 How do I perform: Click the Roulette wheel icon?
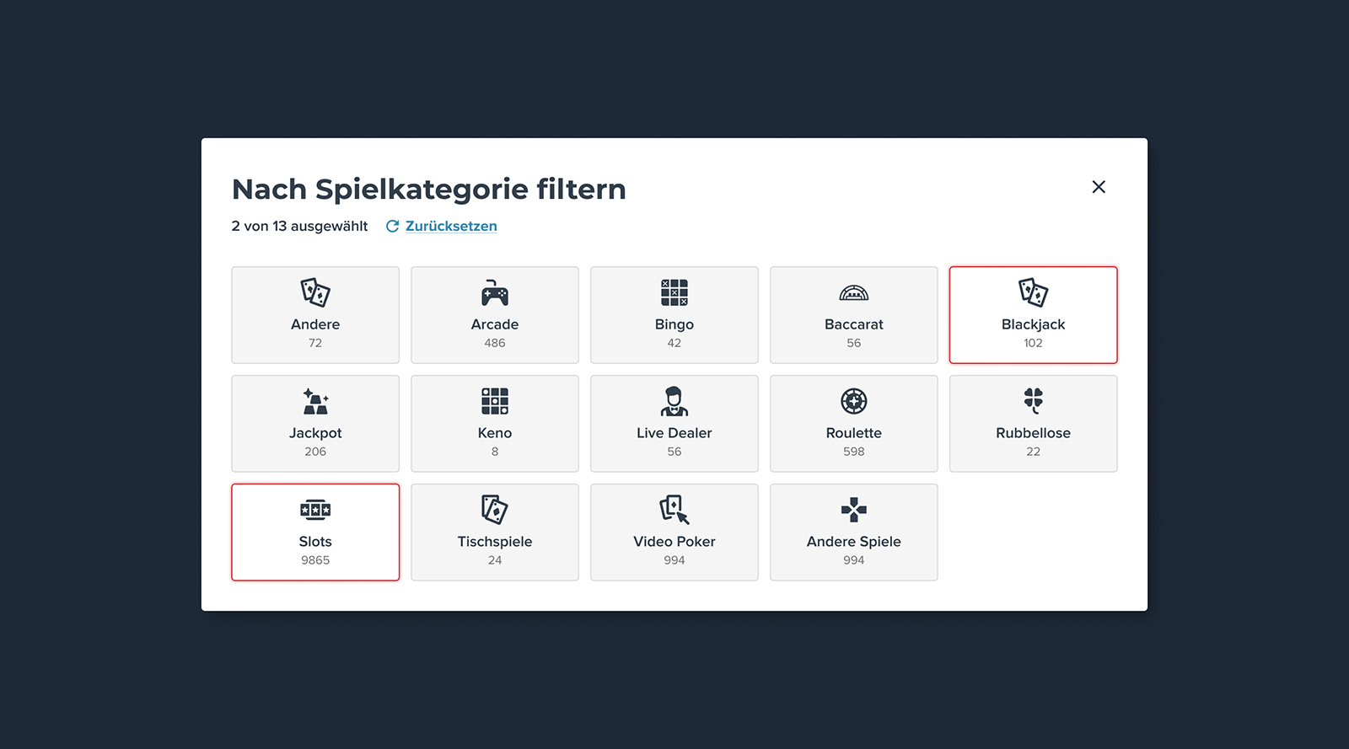tap(853, 401)
